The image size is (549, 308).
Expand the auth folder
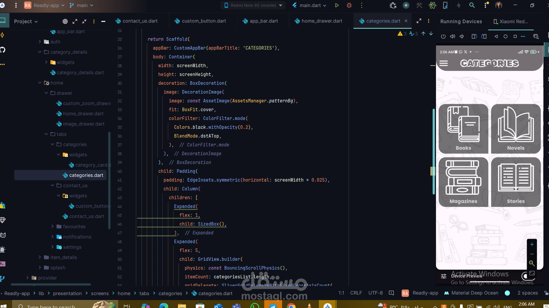pyautogui.click(x=40, y=42)
